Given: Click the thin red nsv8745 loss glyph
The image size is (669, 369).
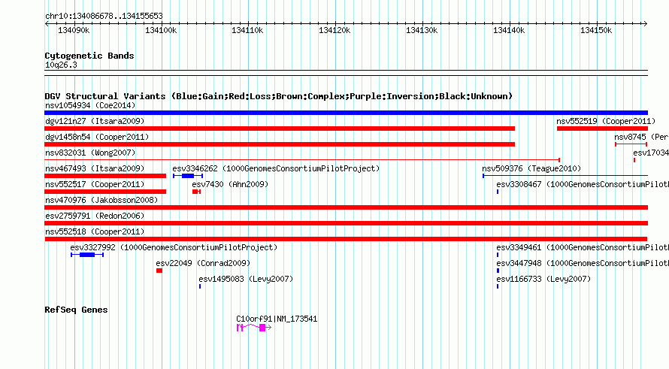Looking at the screenshot, I should [x=631, y=144].
